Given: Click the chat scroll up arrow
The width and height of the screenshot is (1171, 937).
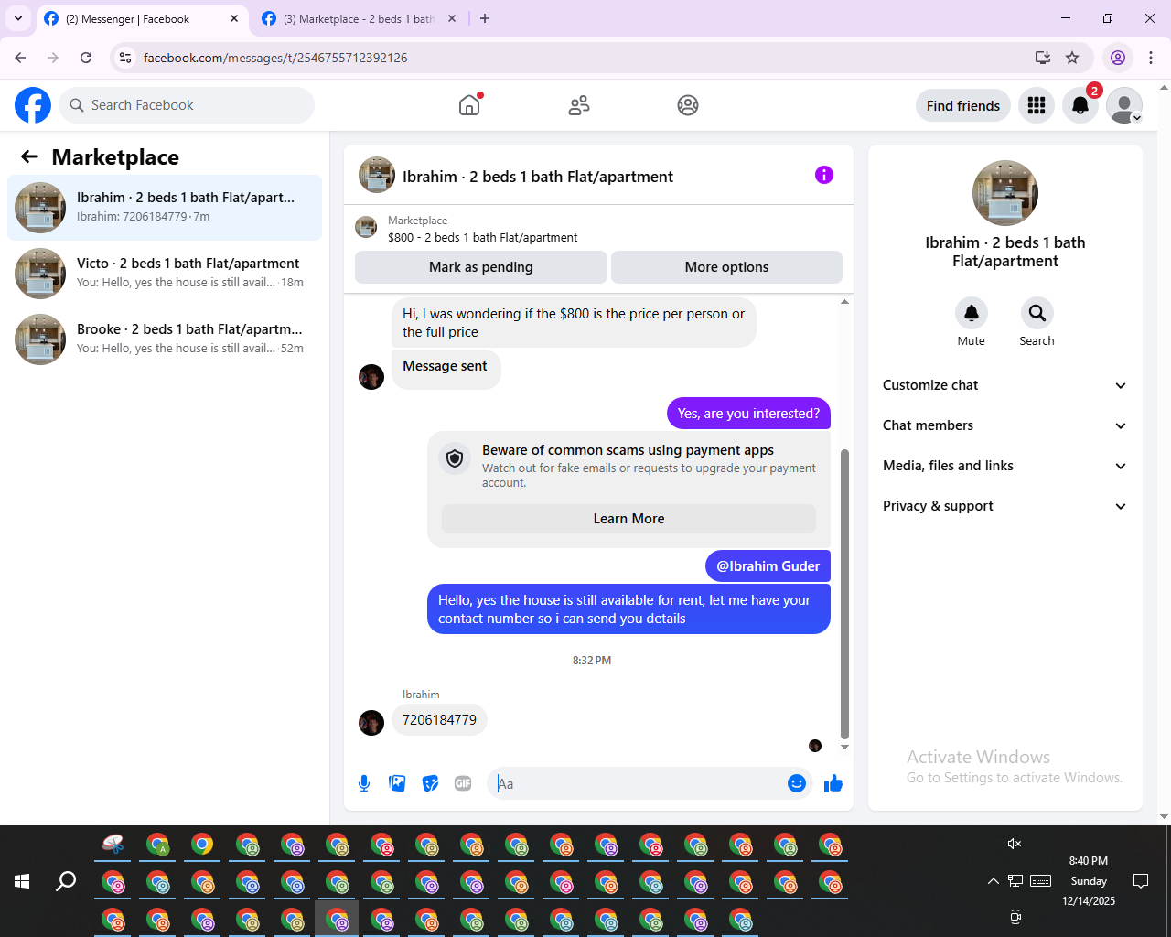Looking at the screenshot, I should click(x=844, y=301).
